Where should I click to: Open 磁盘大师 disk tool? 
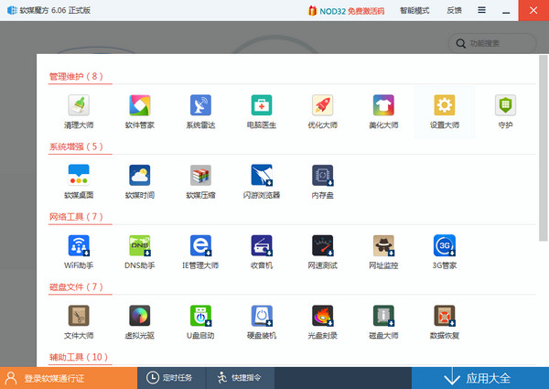[383, 322]
